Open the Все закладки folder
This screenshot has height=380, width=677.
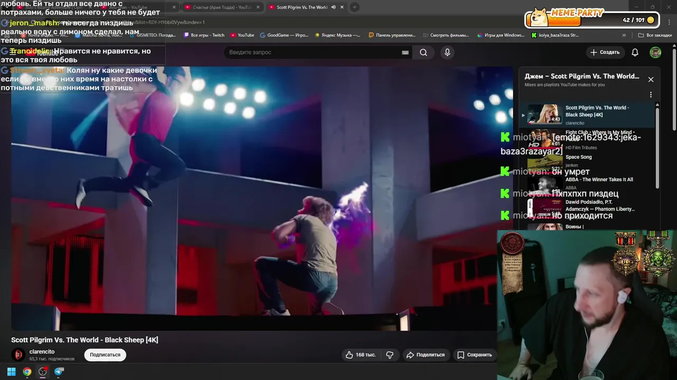(655, 35)
